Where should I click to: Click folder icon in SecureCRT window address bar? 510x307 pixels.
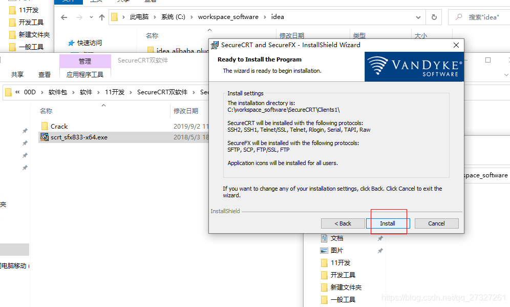[8, 92]
